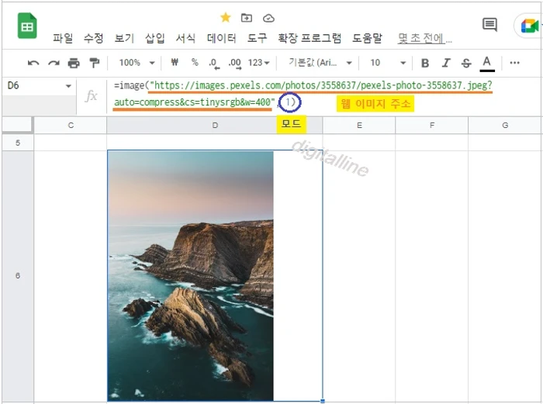Open the 데이터 menu
This screenshot has width=543, height=404.
click(222, 38)
